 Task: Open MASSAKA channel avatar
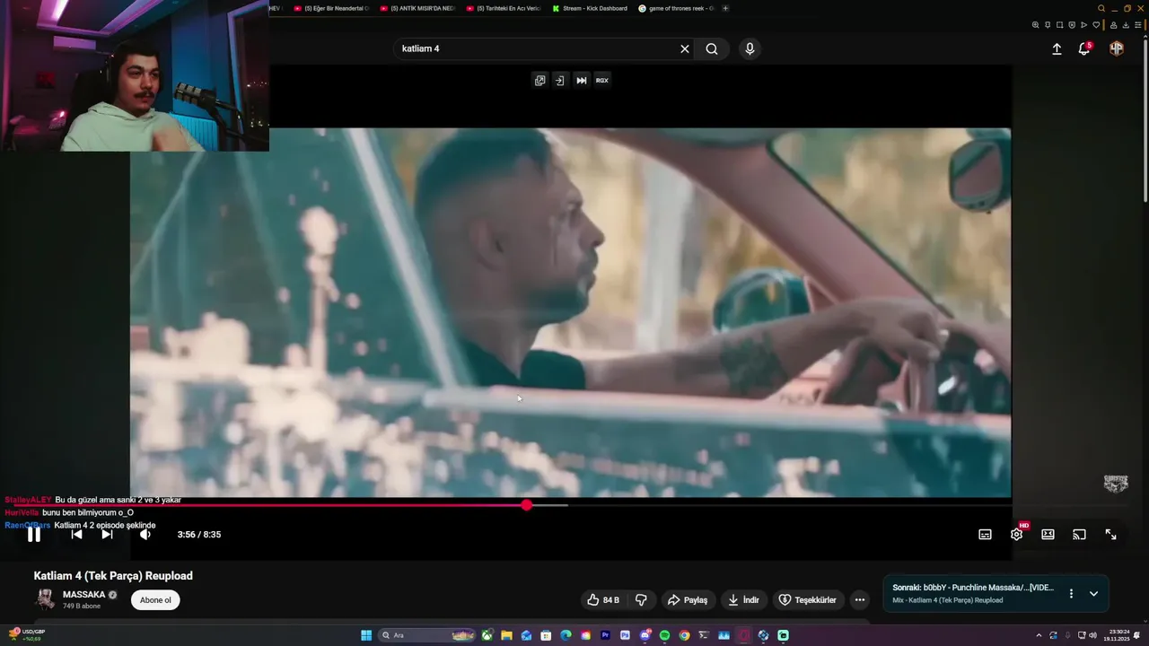[45, 599]
